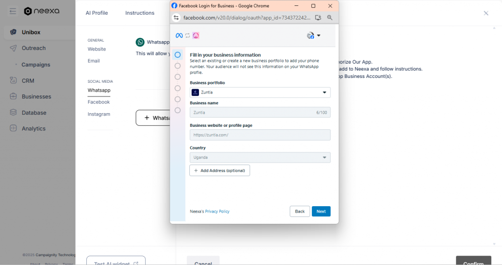Viewport: 502px width, 265px height.
Task: Open the Country dropdown showing Uganda
Action: point(260,157)
